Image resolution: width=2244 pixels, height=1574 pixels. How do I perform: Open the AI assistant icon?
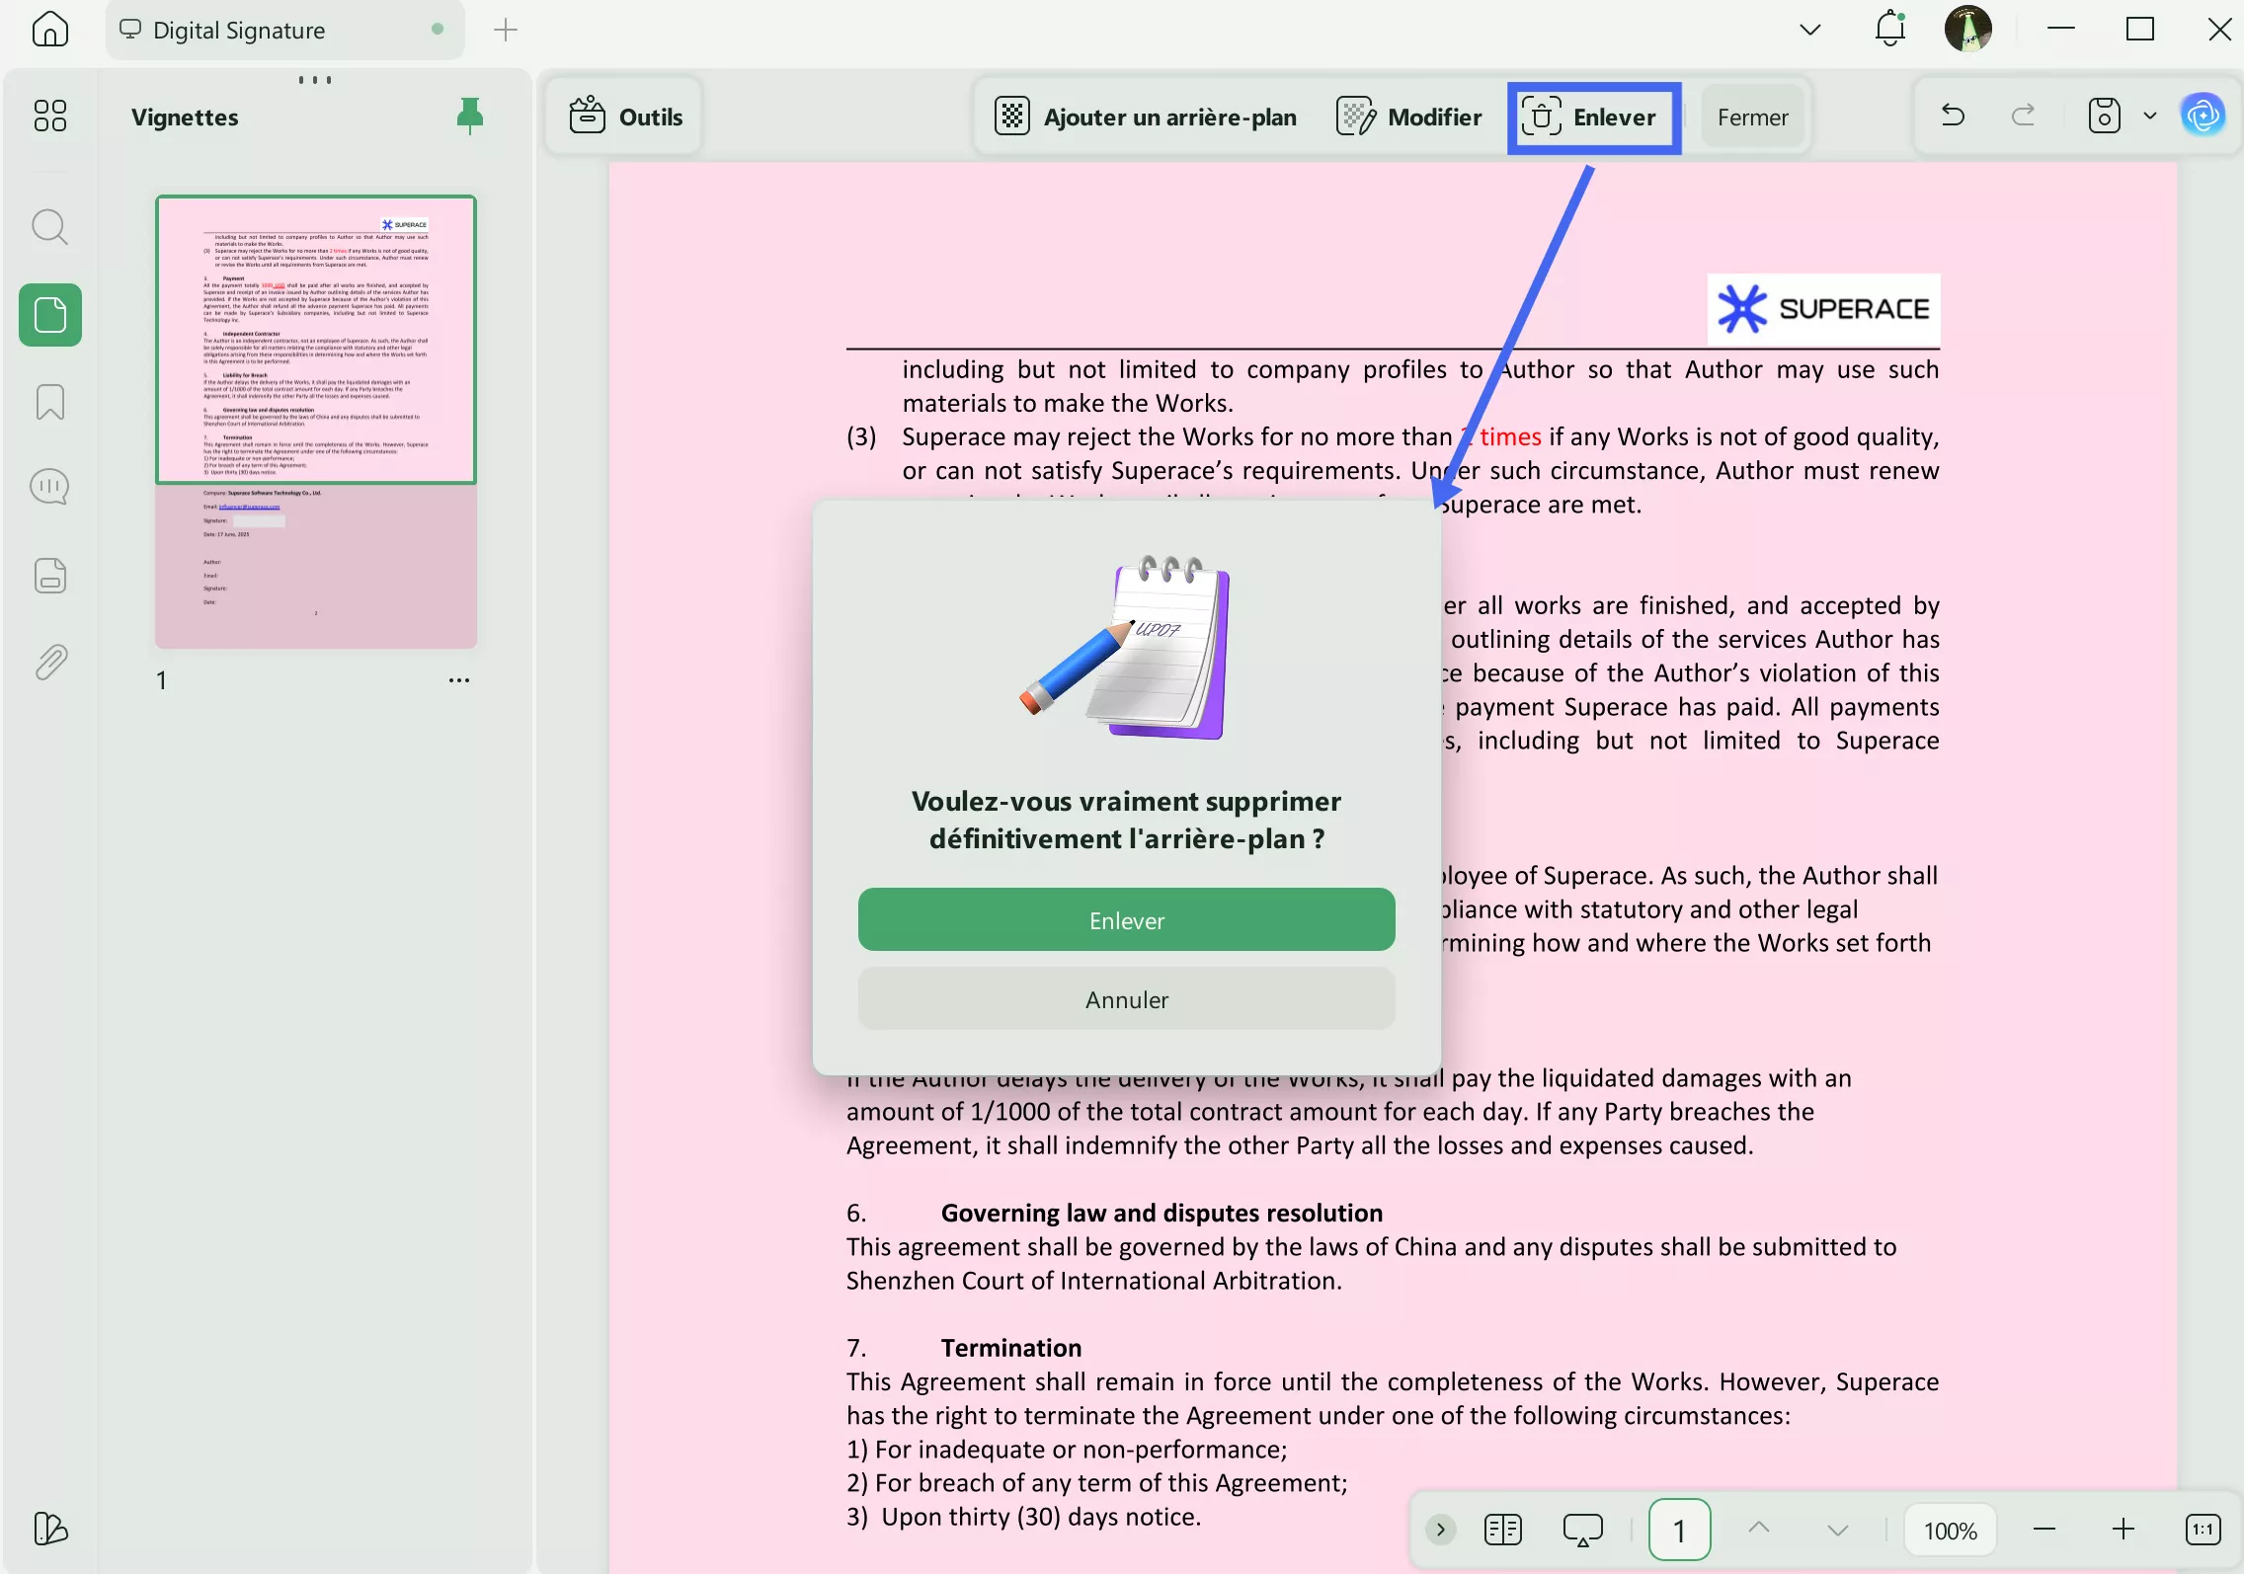pyautogui.click(x=2205, y=114)
